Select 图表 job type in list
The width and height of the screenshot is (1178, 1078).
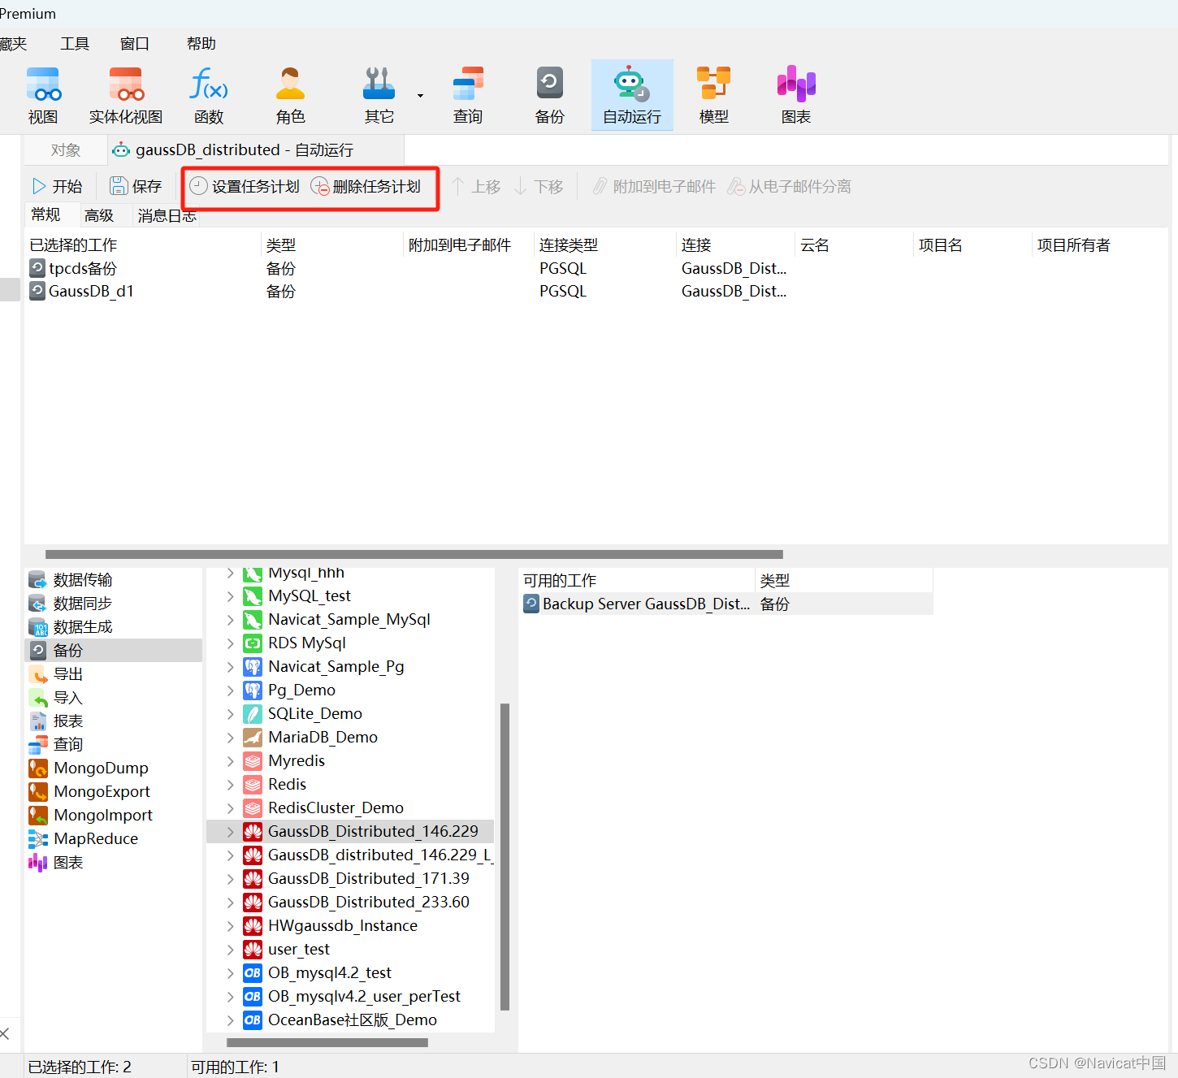(x=114, y=863)
